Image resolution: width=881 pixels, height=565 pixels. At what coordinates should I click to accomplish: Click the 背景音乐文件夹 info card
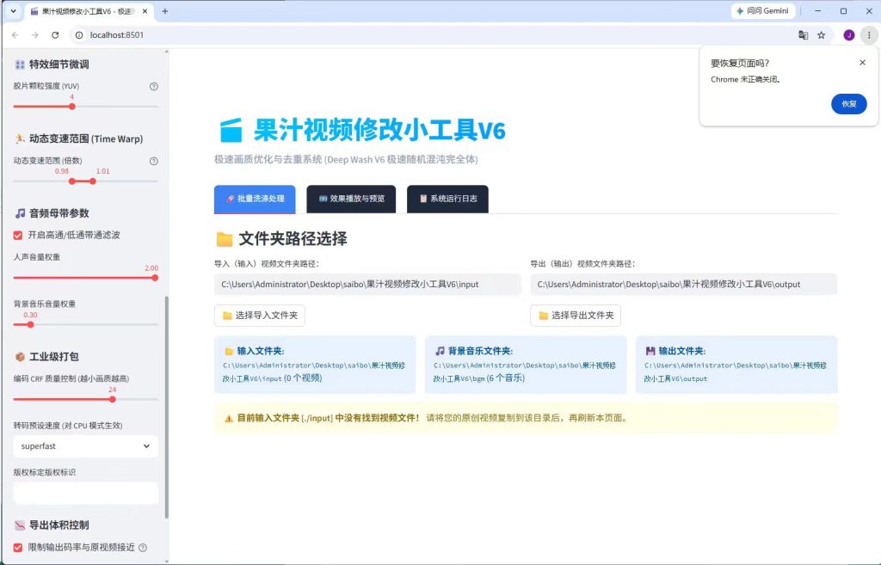(x=526, y=365)
